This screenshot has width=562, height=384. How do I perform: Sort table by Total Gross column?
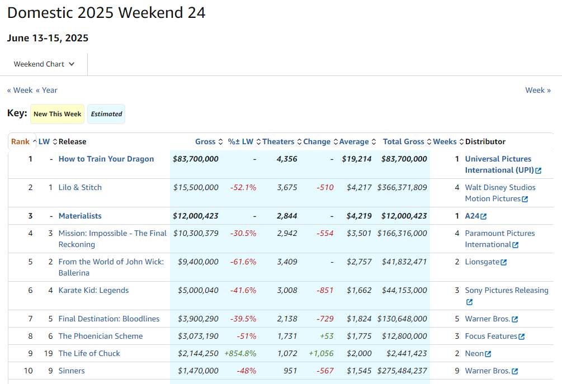[407, 141]
